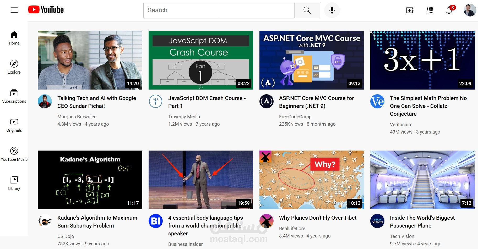Click Marques Brownlee channel name
The height and width of the screenshot is (249, 478).
(77, 117)
